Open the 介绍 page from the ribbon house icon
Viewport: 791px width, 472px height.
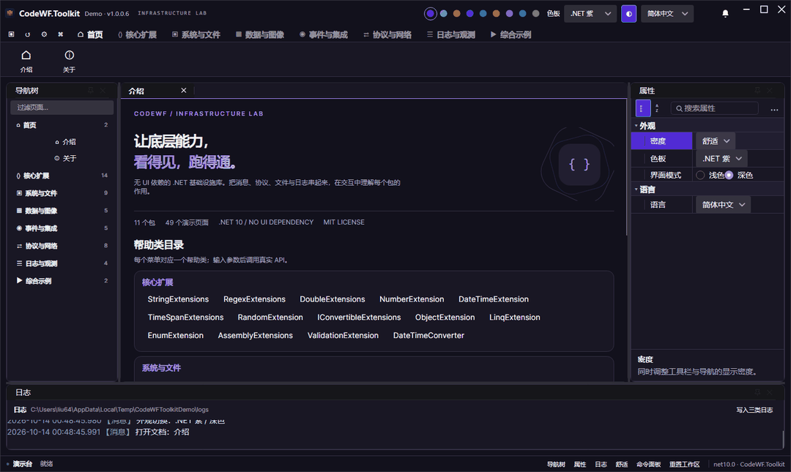pos(26,55)
